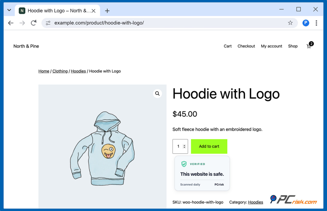The image size is (327, 211).
Task: Maximize the browser window
Action: (x=298, y=9)
